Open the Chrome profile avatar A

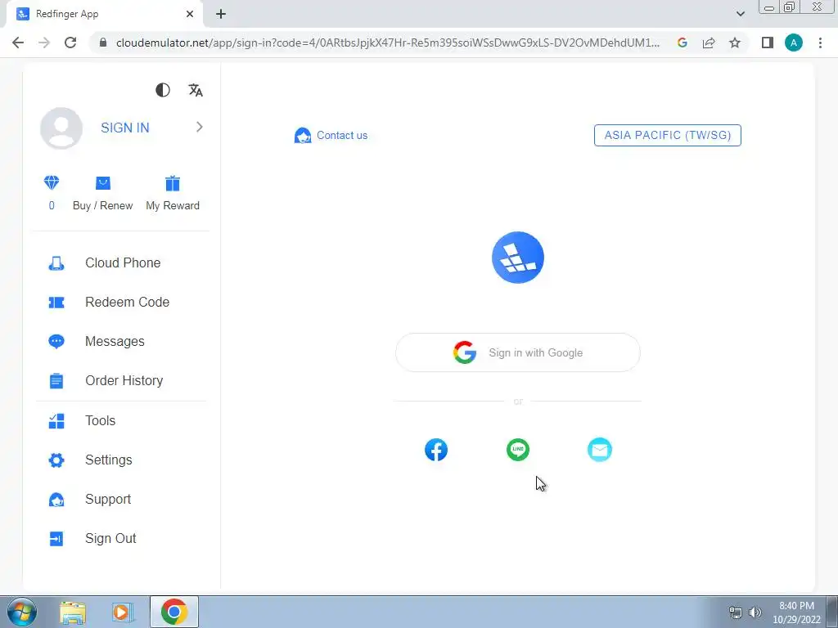tap(794, 43)
